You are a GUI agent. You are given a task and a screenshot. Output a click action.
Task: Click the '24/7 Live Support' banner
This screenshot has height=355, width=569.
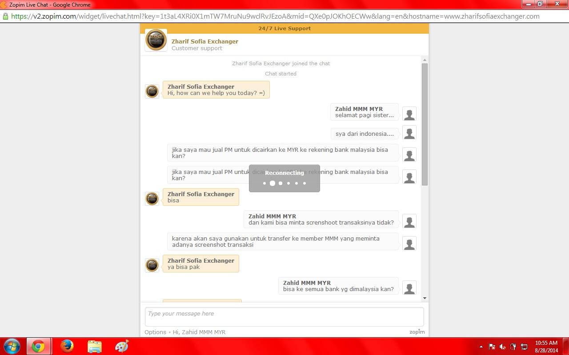coord(284,28)
